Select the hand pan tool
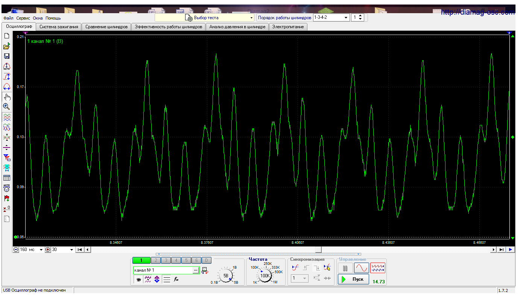The image size is (520, 295). point(6,97)
